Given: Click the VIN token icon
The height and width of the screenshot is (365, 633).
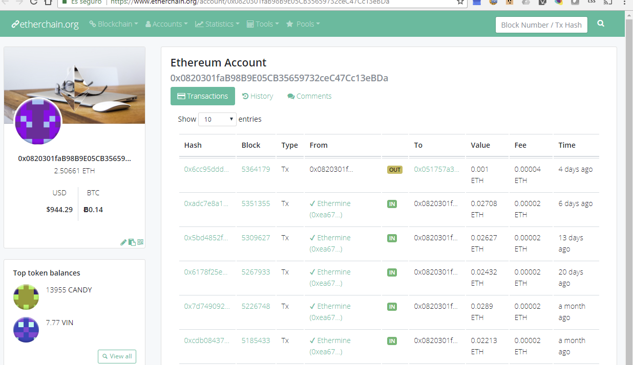Looking at the screenshot, I should [x=26, y=330].
